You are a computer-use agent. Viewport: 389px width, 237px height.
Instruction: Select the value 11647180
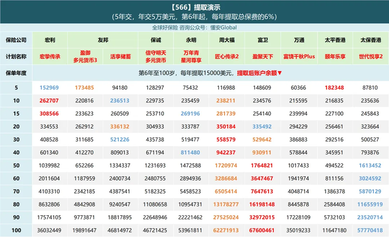pyautogui.click(x=334, y=230)
